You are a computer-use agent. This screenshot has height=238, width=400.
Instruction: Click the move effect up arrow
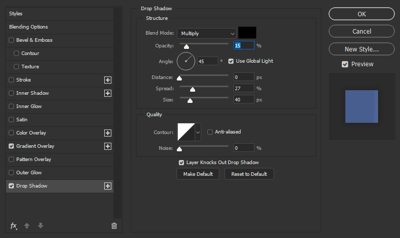click(x=27, y=226)
